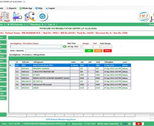The width and height of the screenshot is (154, 126).
Task: Click the total 6150 cell
Action: 99,88
